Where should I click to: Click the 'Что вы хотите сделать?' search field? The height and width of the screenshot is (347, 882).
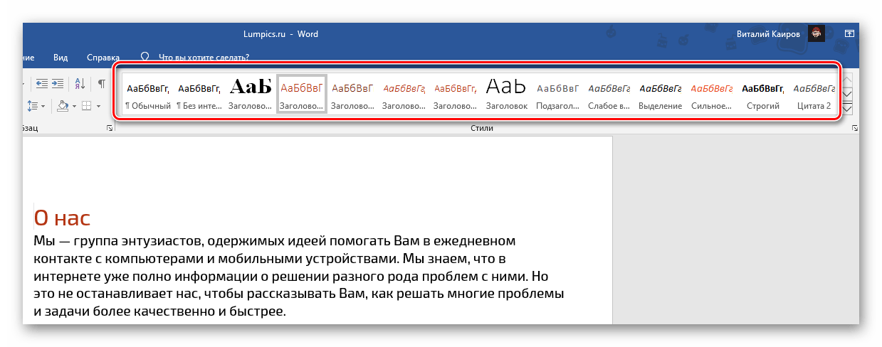204,57
